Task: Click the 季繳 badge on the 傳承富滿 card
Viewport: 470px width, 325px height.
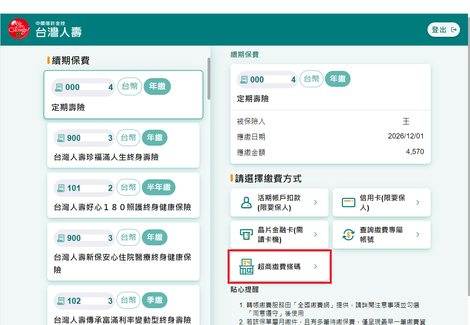Action: pyautogui.click(x=155, y=300)
